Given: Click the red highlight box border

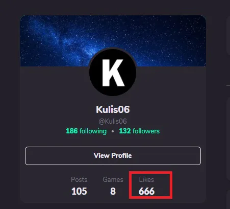Looking at the screenshot, I should tap(150, 172).
